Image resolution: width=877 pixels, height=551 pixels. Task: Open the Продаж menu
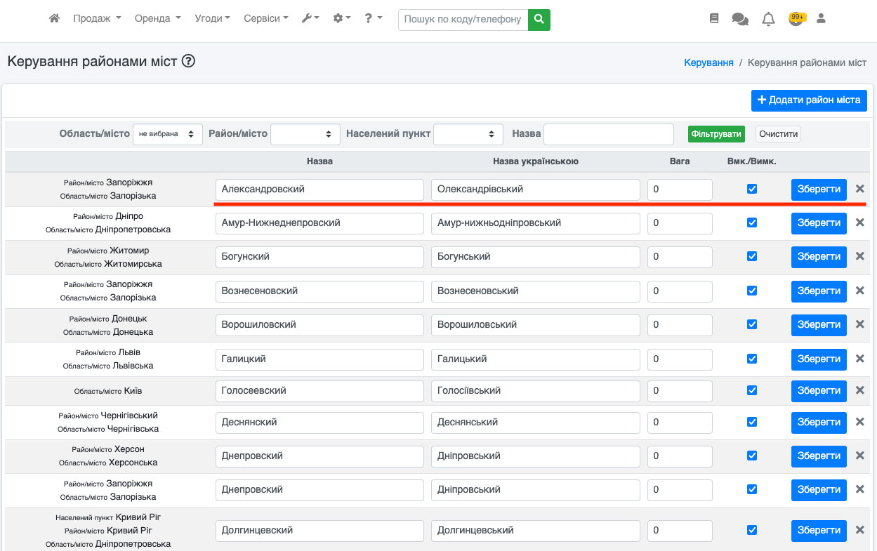(97, 19)
